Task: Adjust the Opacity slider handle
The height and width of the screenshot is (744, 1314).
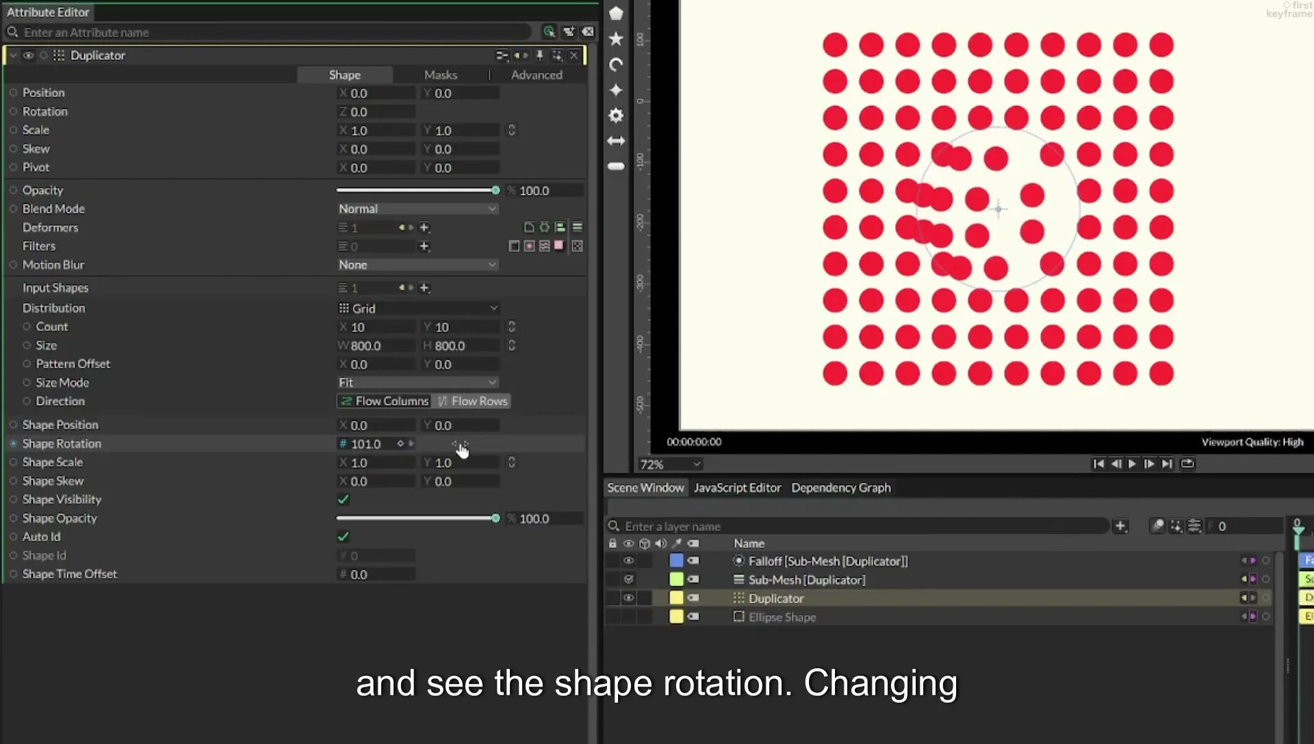Action: (495, 190)
